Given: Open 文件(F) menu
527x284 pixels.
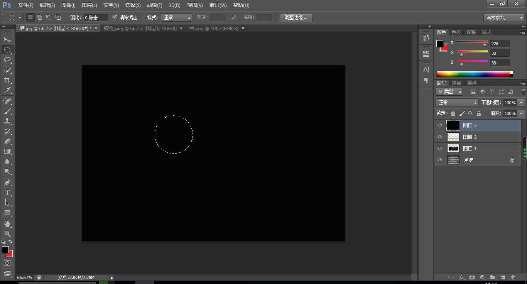Looking at the screenshot, I should 26,5.
